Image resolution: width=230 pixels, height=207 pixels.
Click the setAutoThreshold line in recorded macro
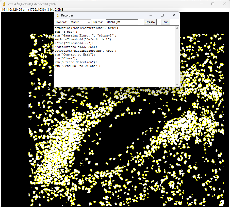[84, 40]
